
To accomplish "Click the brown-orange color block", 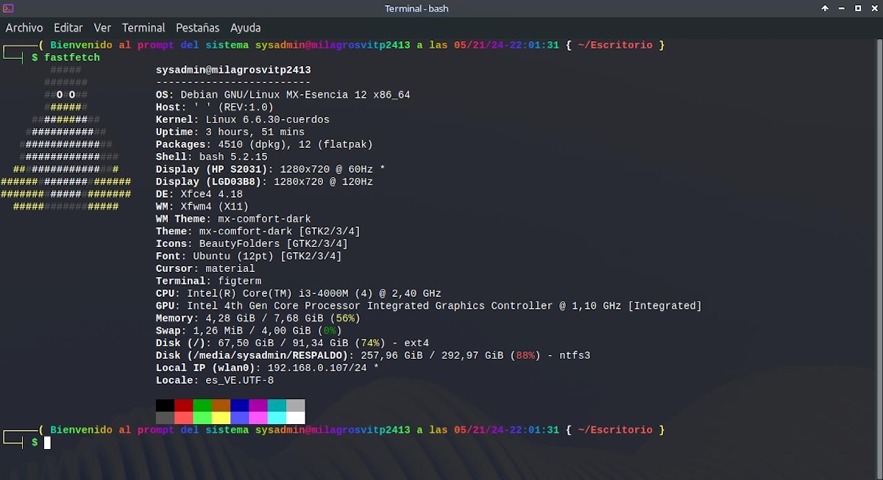I will [221, 406].
